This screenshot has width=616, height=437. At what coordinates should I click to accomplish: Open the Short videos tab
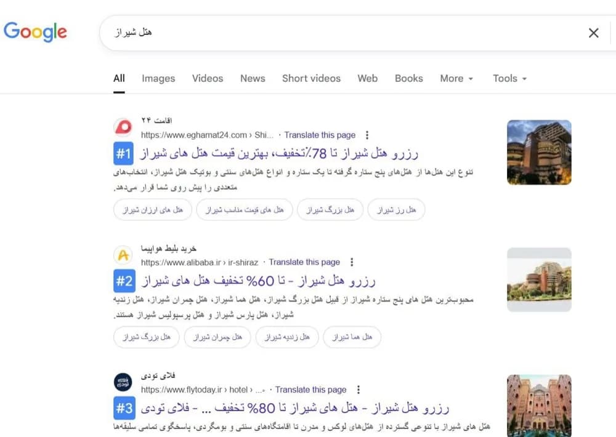(311, 79)
